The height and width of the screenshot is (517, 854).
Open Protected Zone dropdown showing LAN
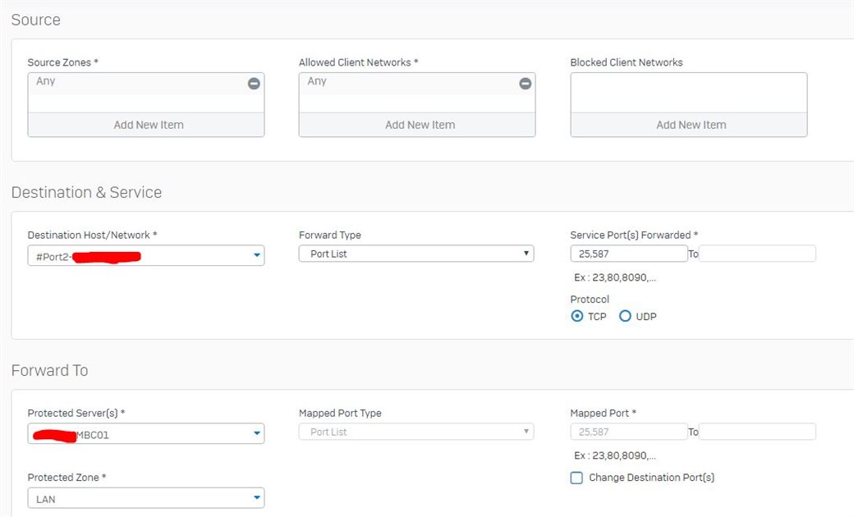146,498
